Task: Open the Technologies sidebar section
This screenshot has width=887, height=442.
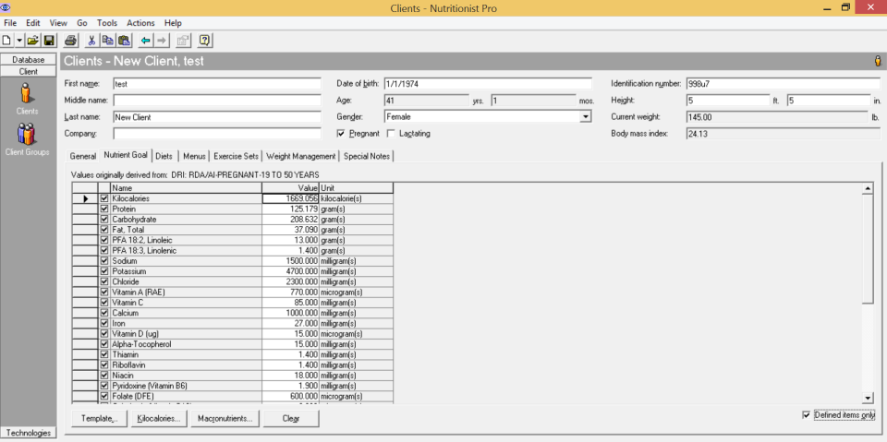Action: tap(29, 433)
